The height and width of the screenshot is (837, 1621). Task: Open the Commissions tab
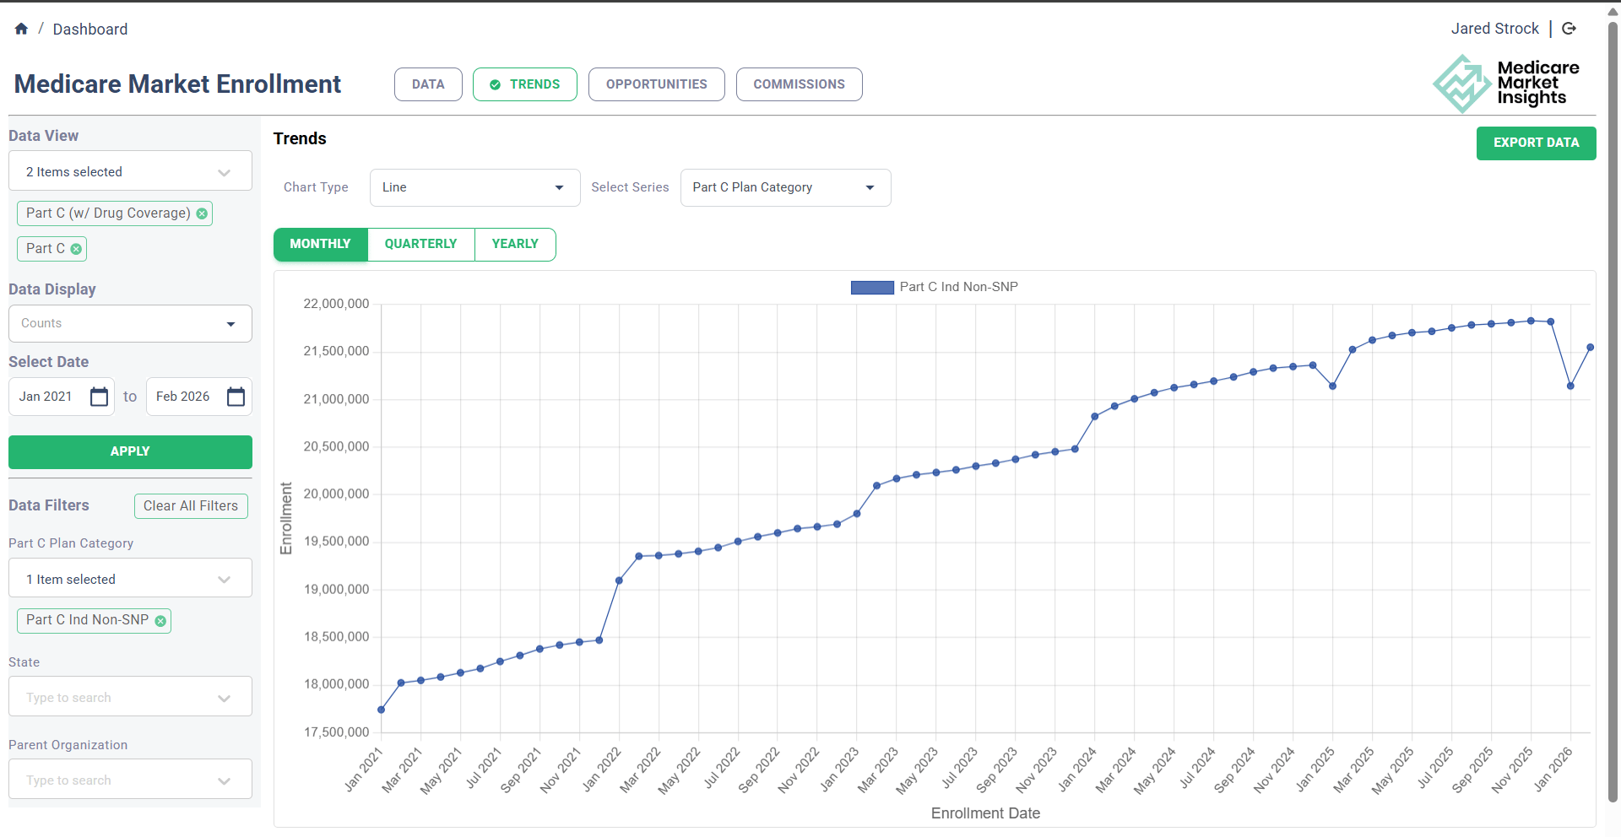point(799,84)
